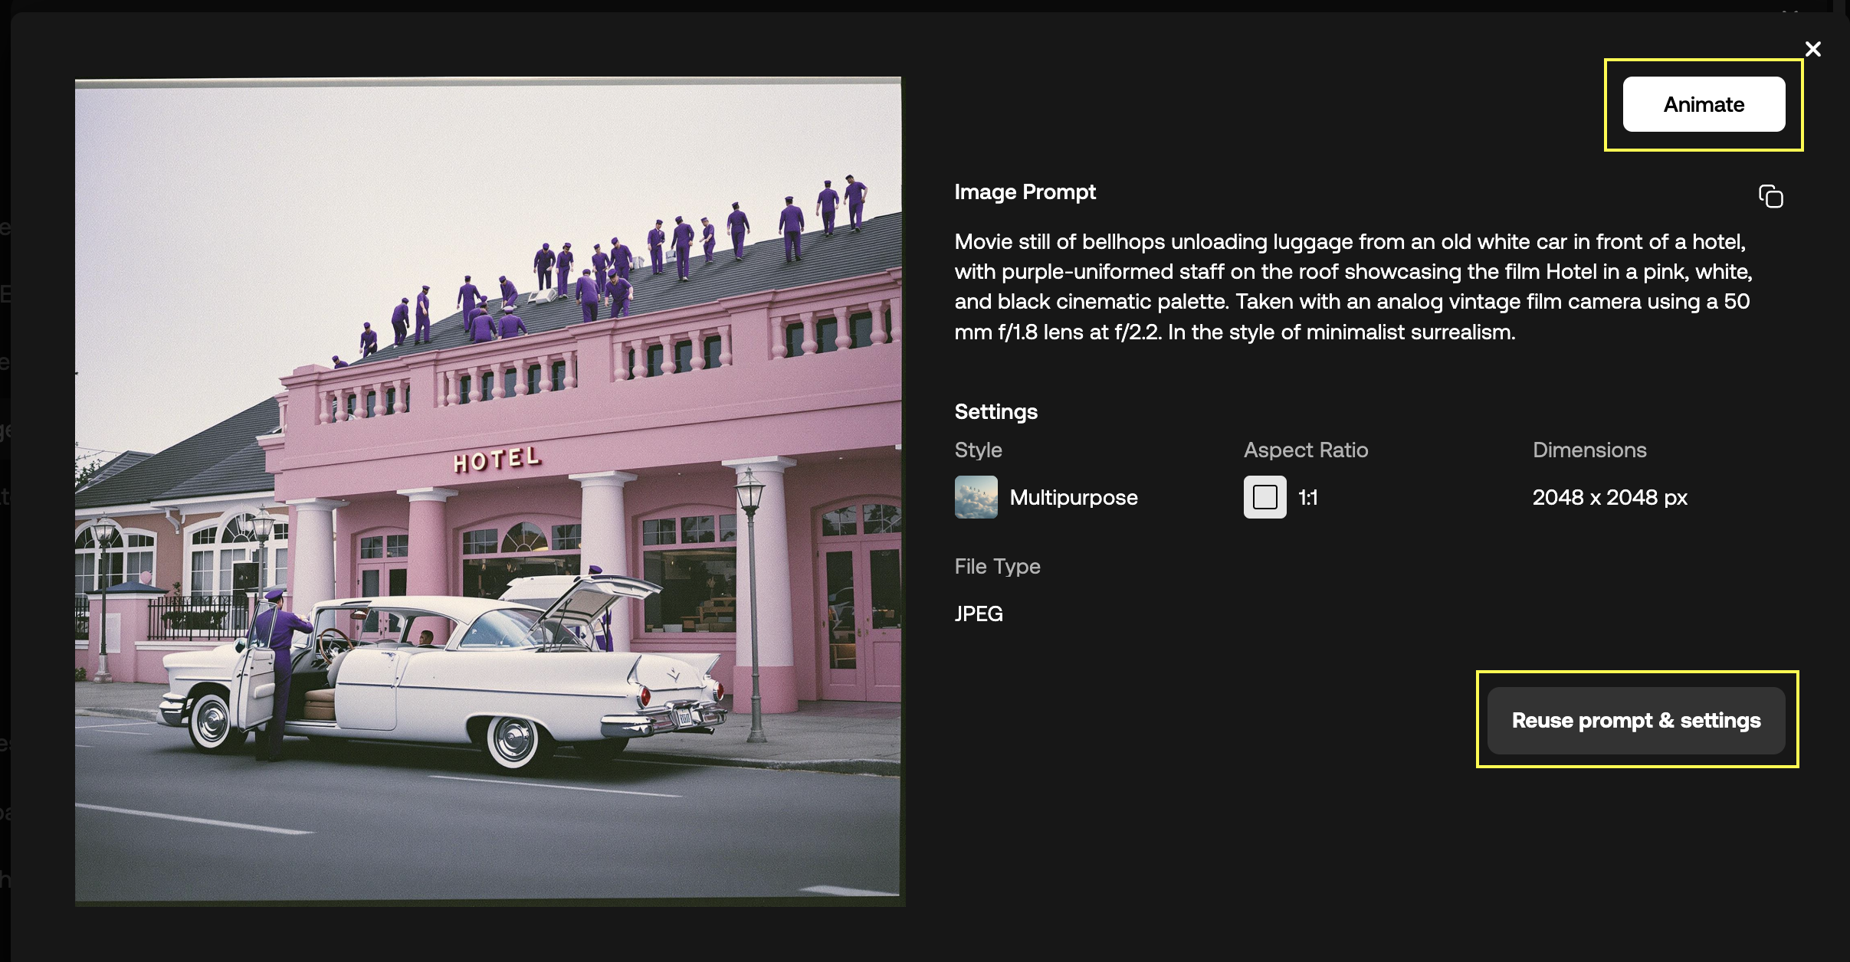Screen dimensions: 1850x962
Task: Click the 'Aspect Ratio' label
Action: pyautogui.click(x=1306, y=450)
